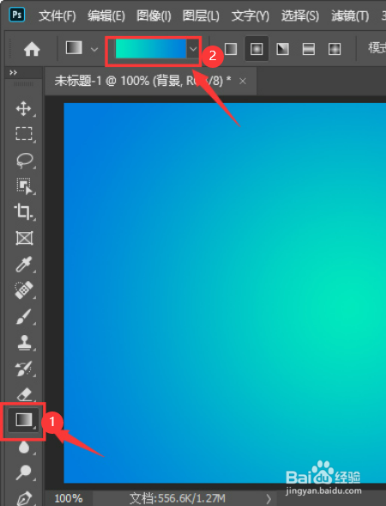Select the Pen tool
This screenshot has width=386, height=506.
coord(24,498)
